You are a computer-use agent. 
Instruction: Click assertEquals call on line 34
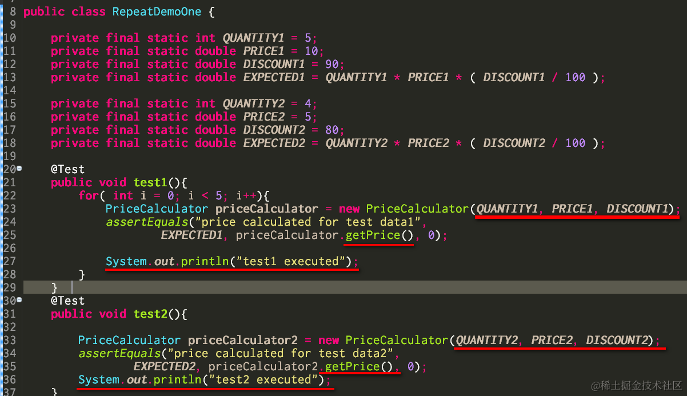[x=119, y=353]
